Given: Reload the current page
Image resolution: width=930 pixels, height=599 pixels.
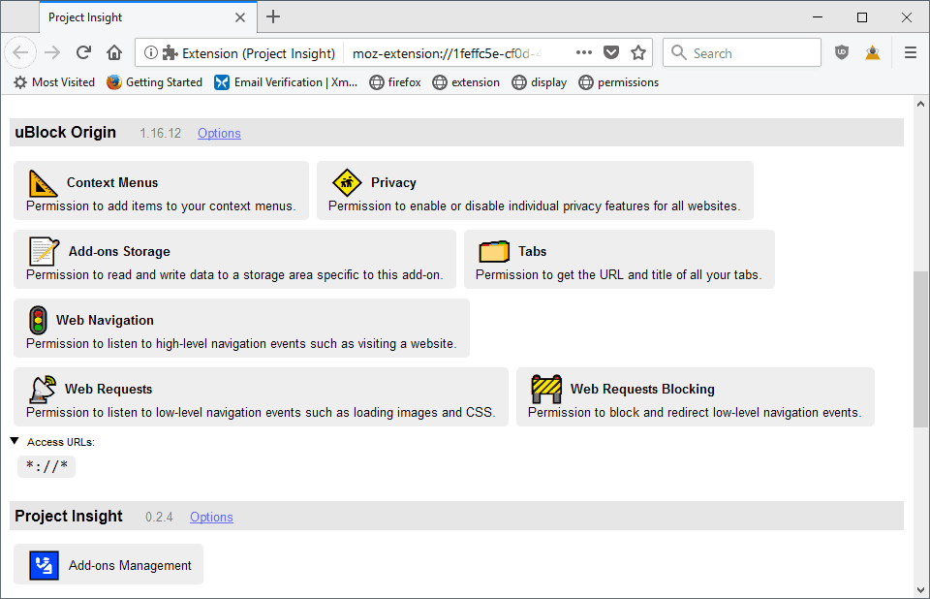Looking at the screenshot, I should 83,53.
